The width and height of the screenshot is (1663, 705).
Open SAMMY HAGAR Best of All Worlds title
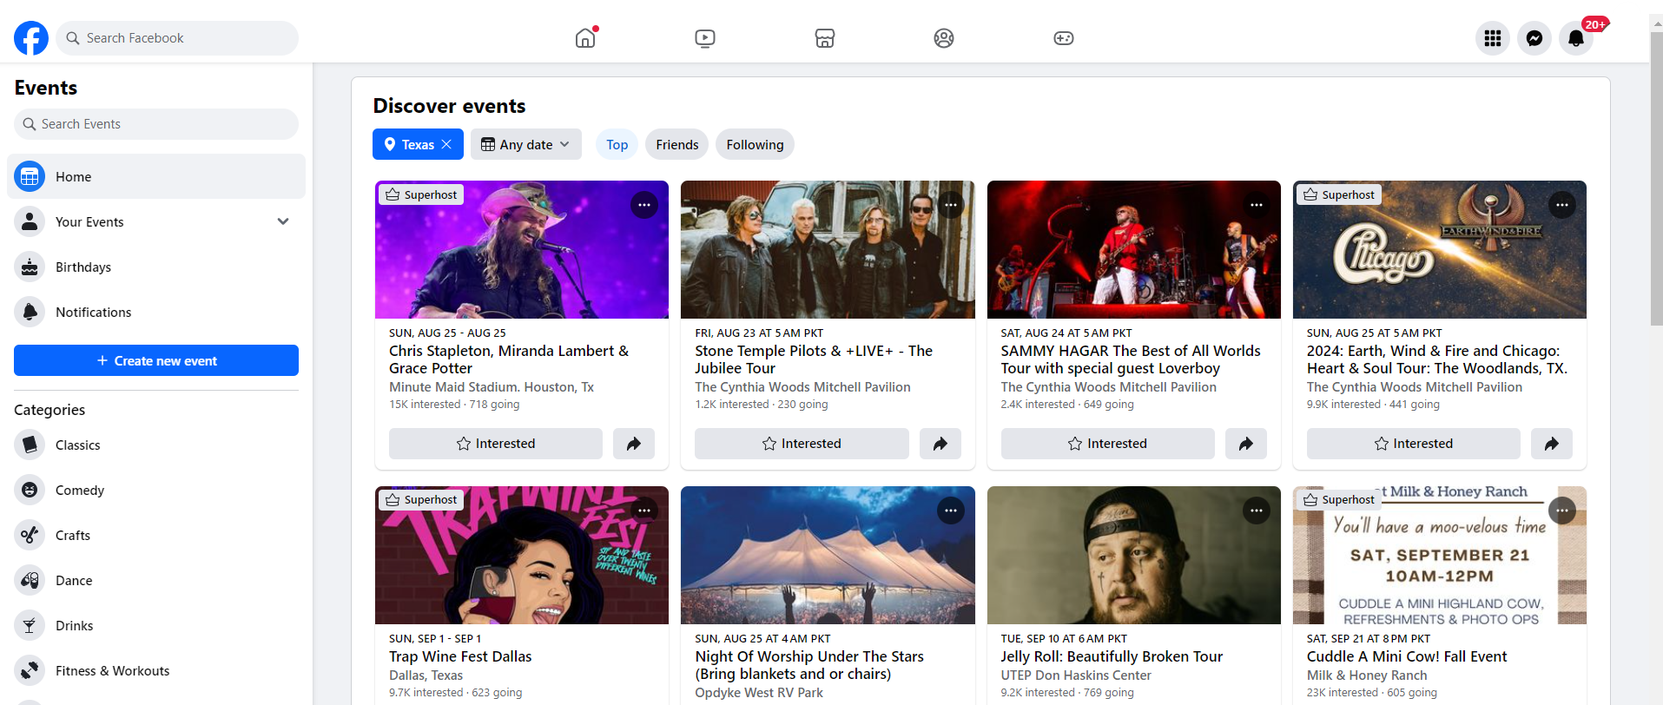pos(1131,359)
